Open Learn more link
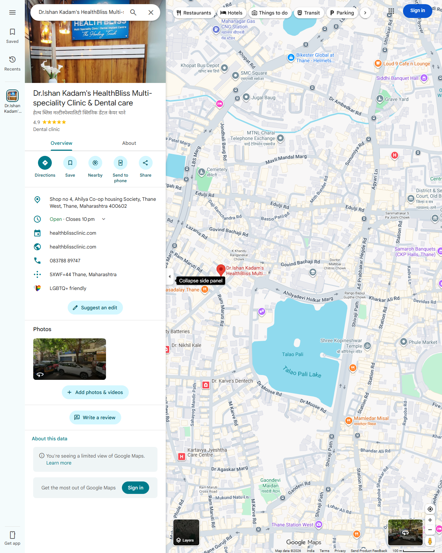Viewport: 442px width, 553px height. (x=59, y=463)
